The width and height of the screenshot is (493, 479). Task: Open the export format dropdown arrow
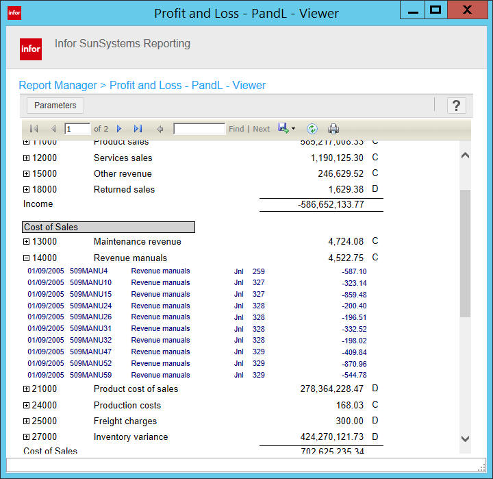(293, 128)
